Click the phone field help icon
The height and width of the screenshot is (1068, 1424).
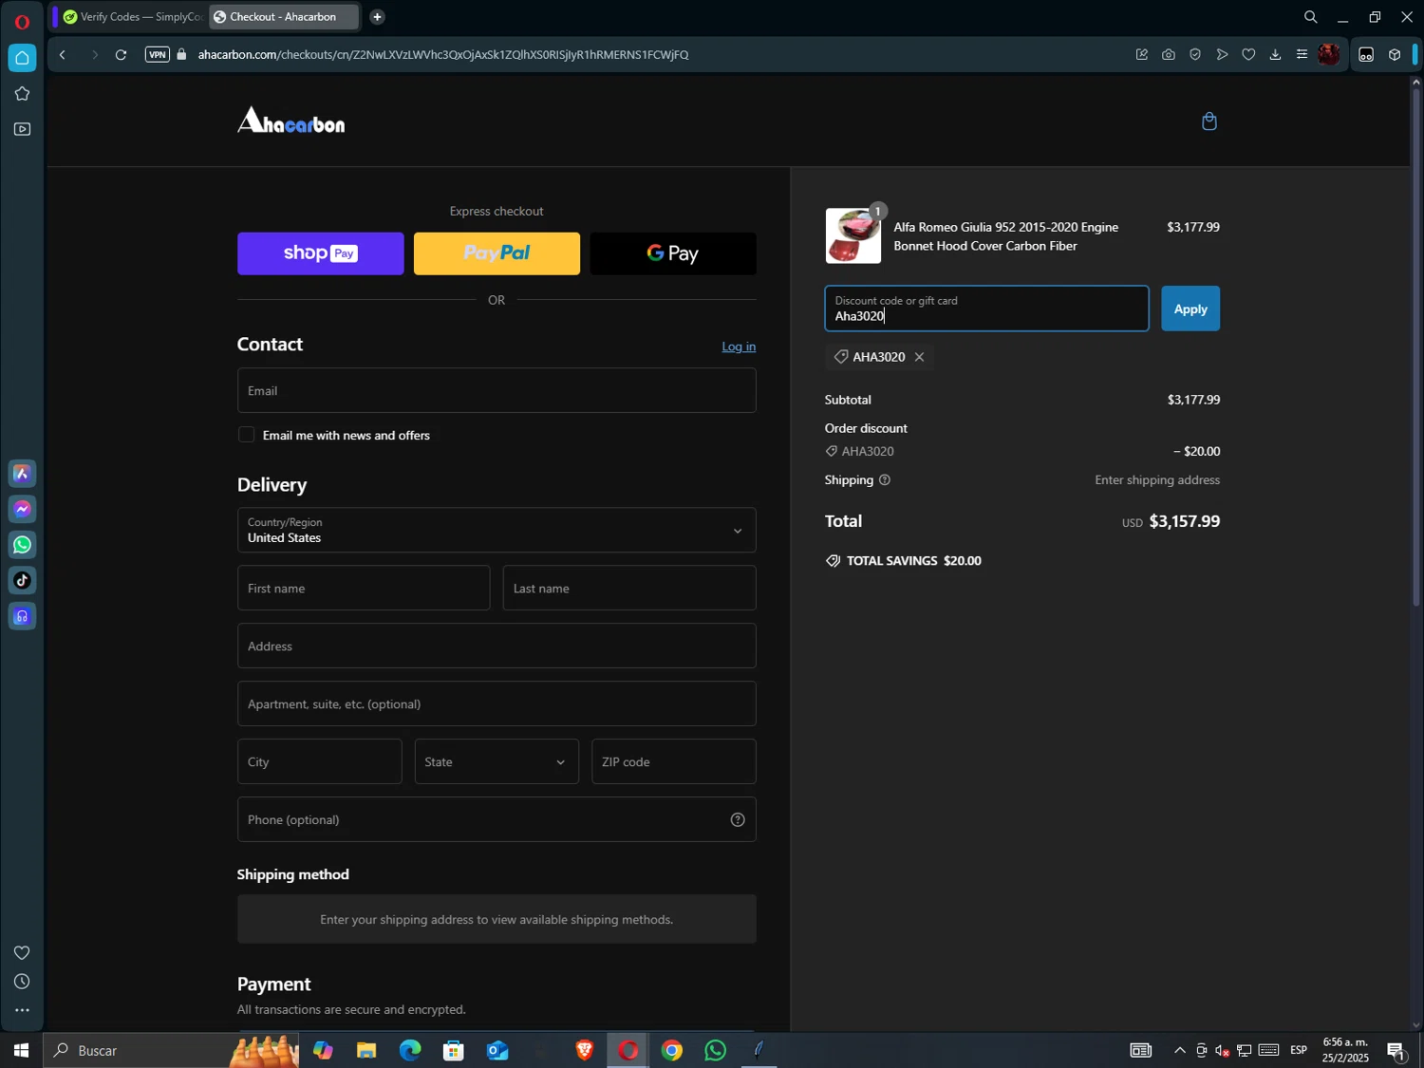click(738, 820)
